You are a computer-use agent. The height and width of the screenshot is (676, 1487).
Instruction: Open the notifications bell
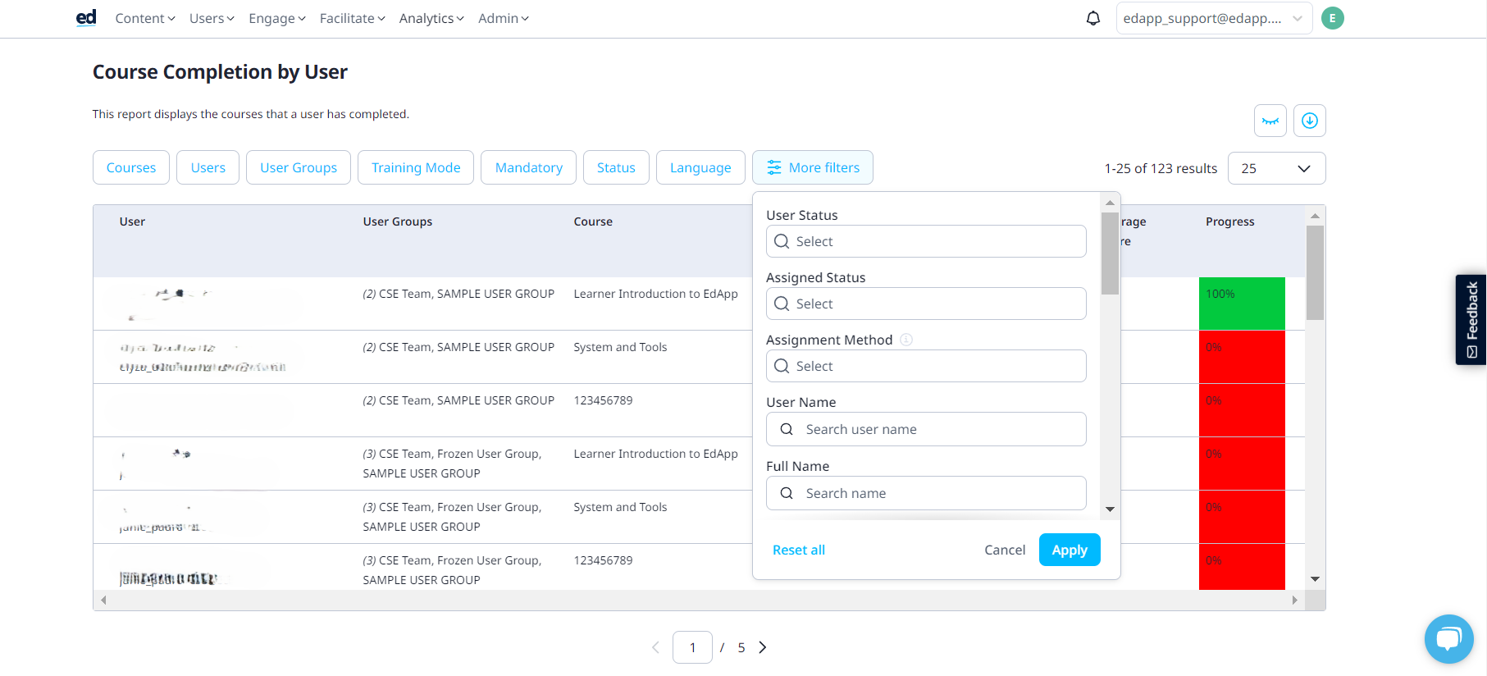1093,18
